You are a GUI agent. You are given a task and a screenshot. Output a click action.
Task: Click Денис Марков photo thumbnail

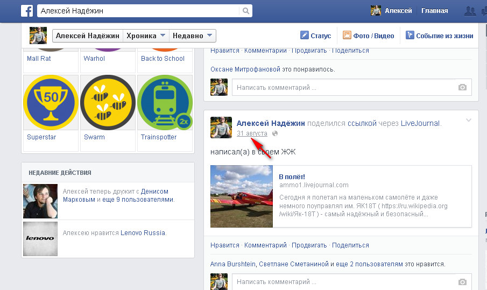[x=40, y=201]
